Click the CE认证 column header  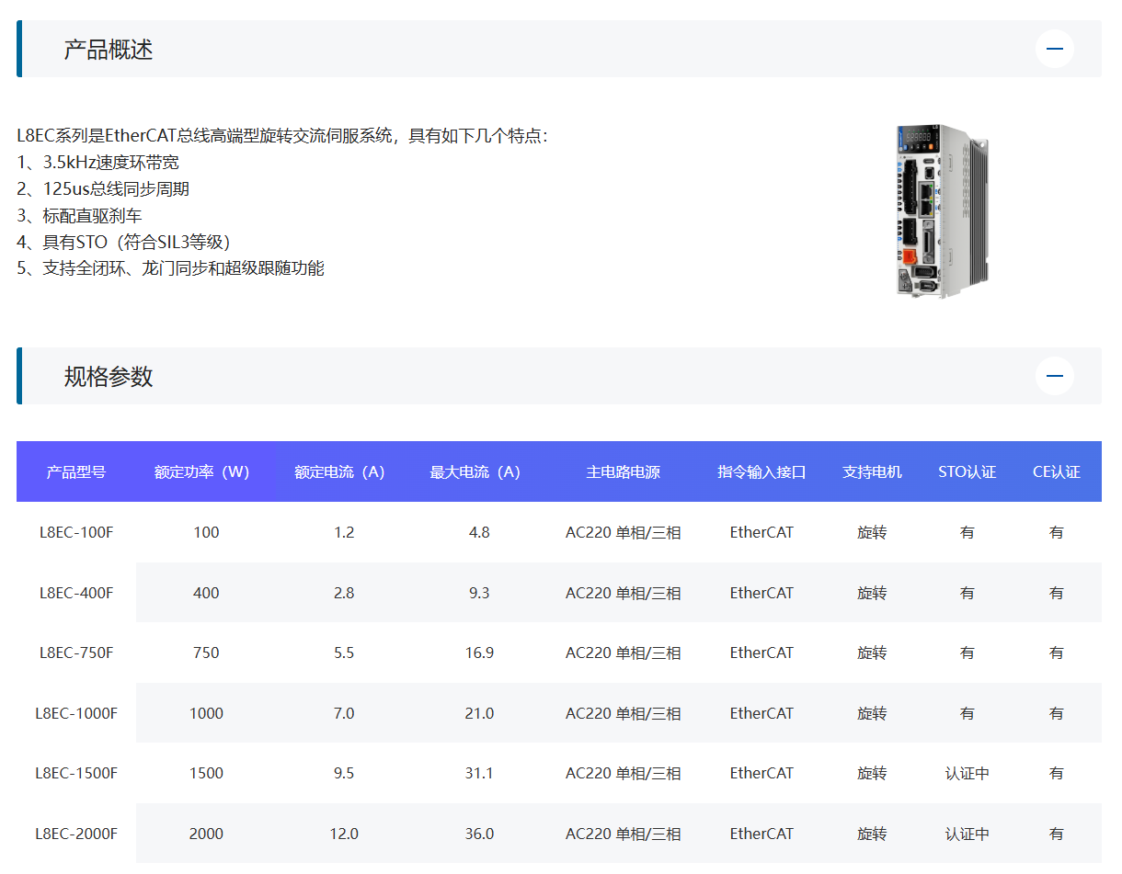coord(1056,472)
